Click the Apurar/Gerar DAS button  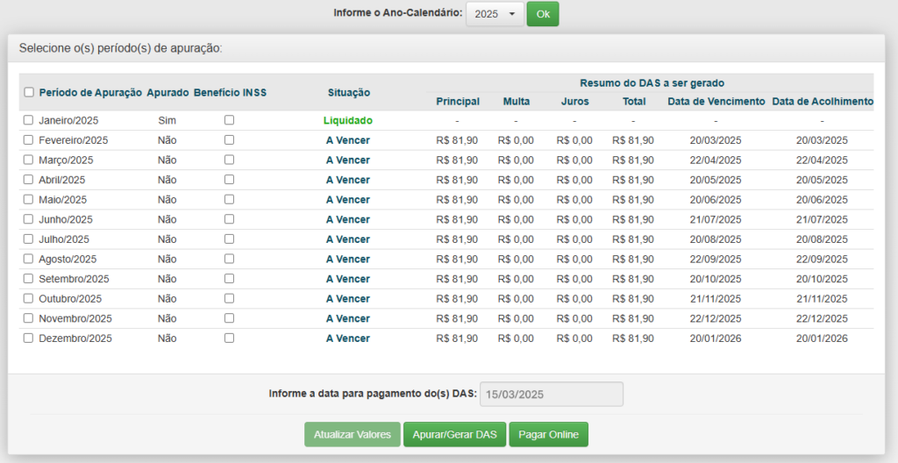pos(455,434)
